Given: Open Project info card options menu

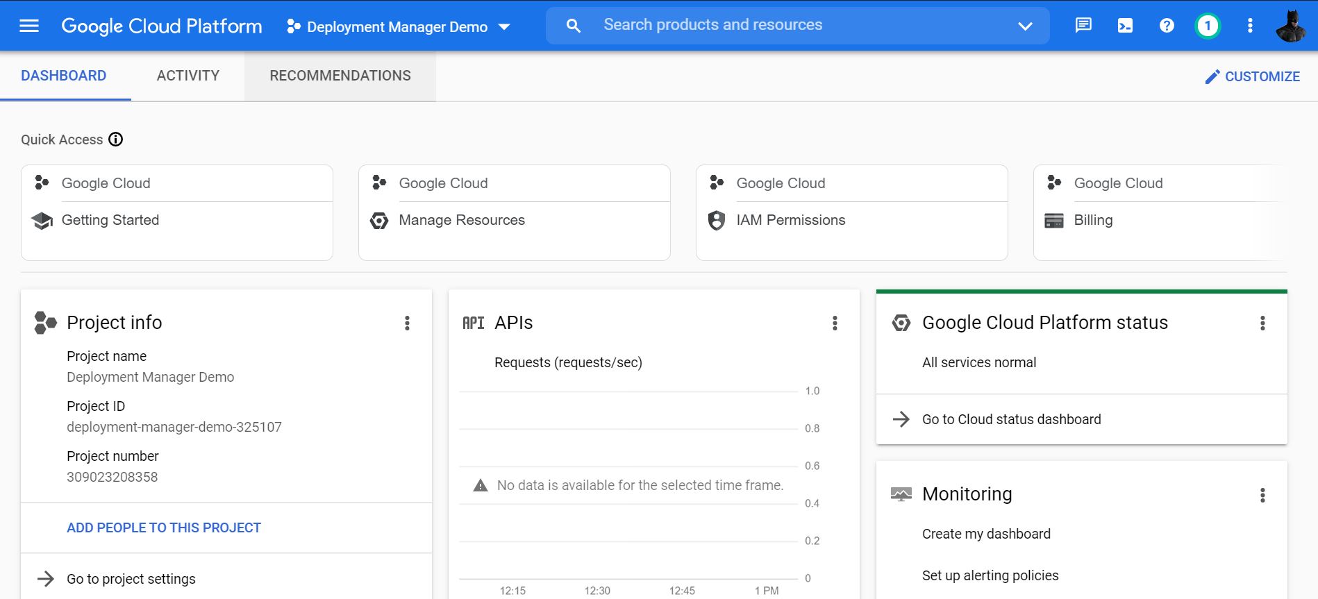Looking at the screenshot, I should click(x=407, y=323).
